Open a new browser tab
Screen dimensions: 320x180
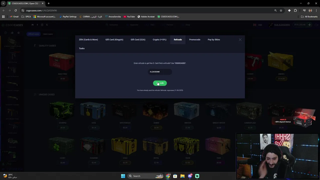pos(48,3)
